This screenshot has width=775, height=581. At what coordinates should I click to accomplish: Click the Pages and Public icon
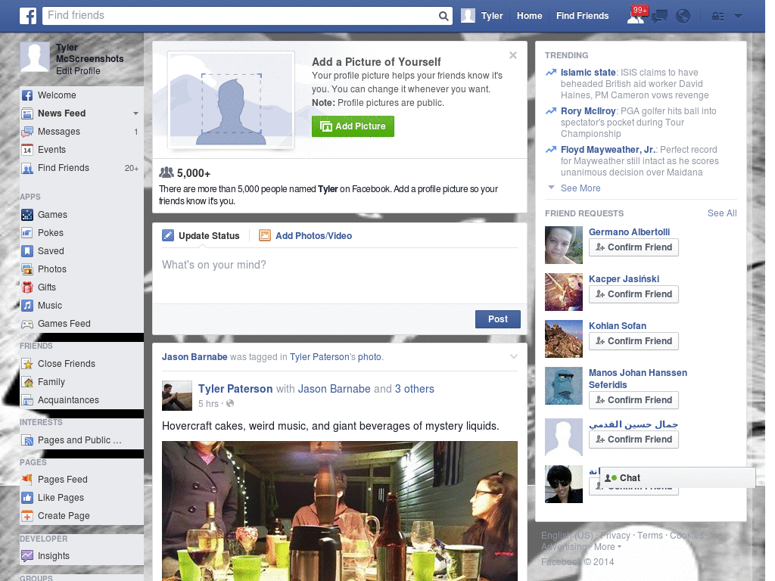(x=27, y=440)
